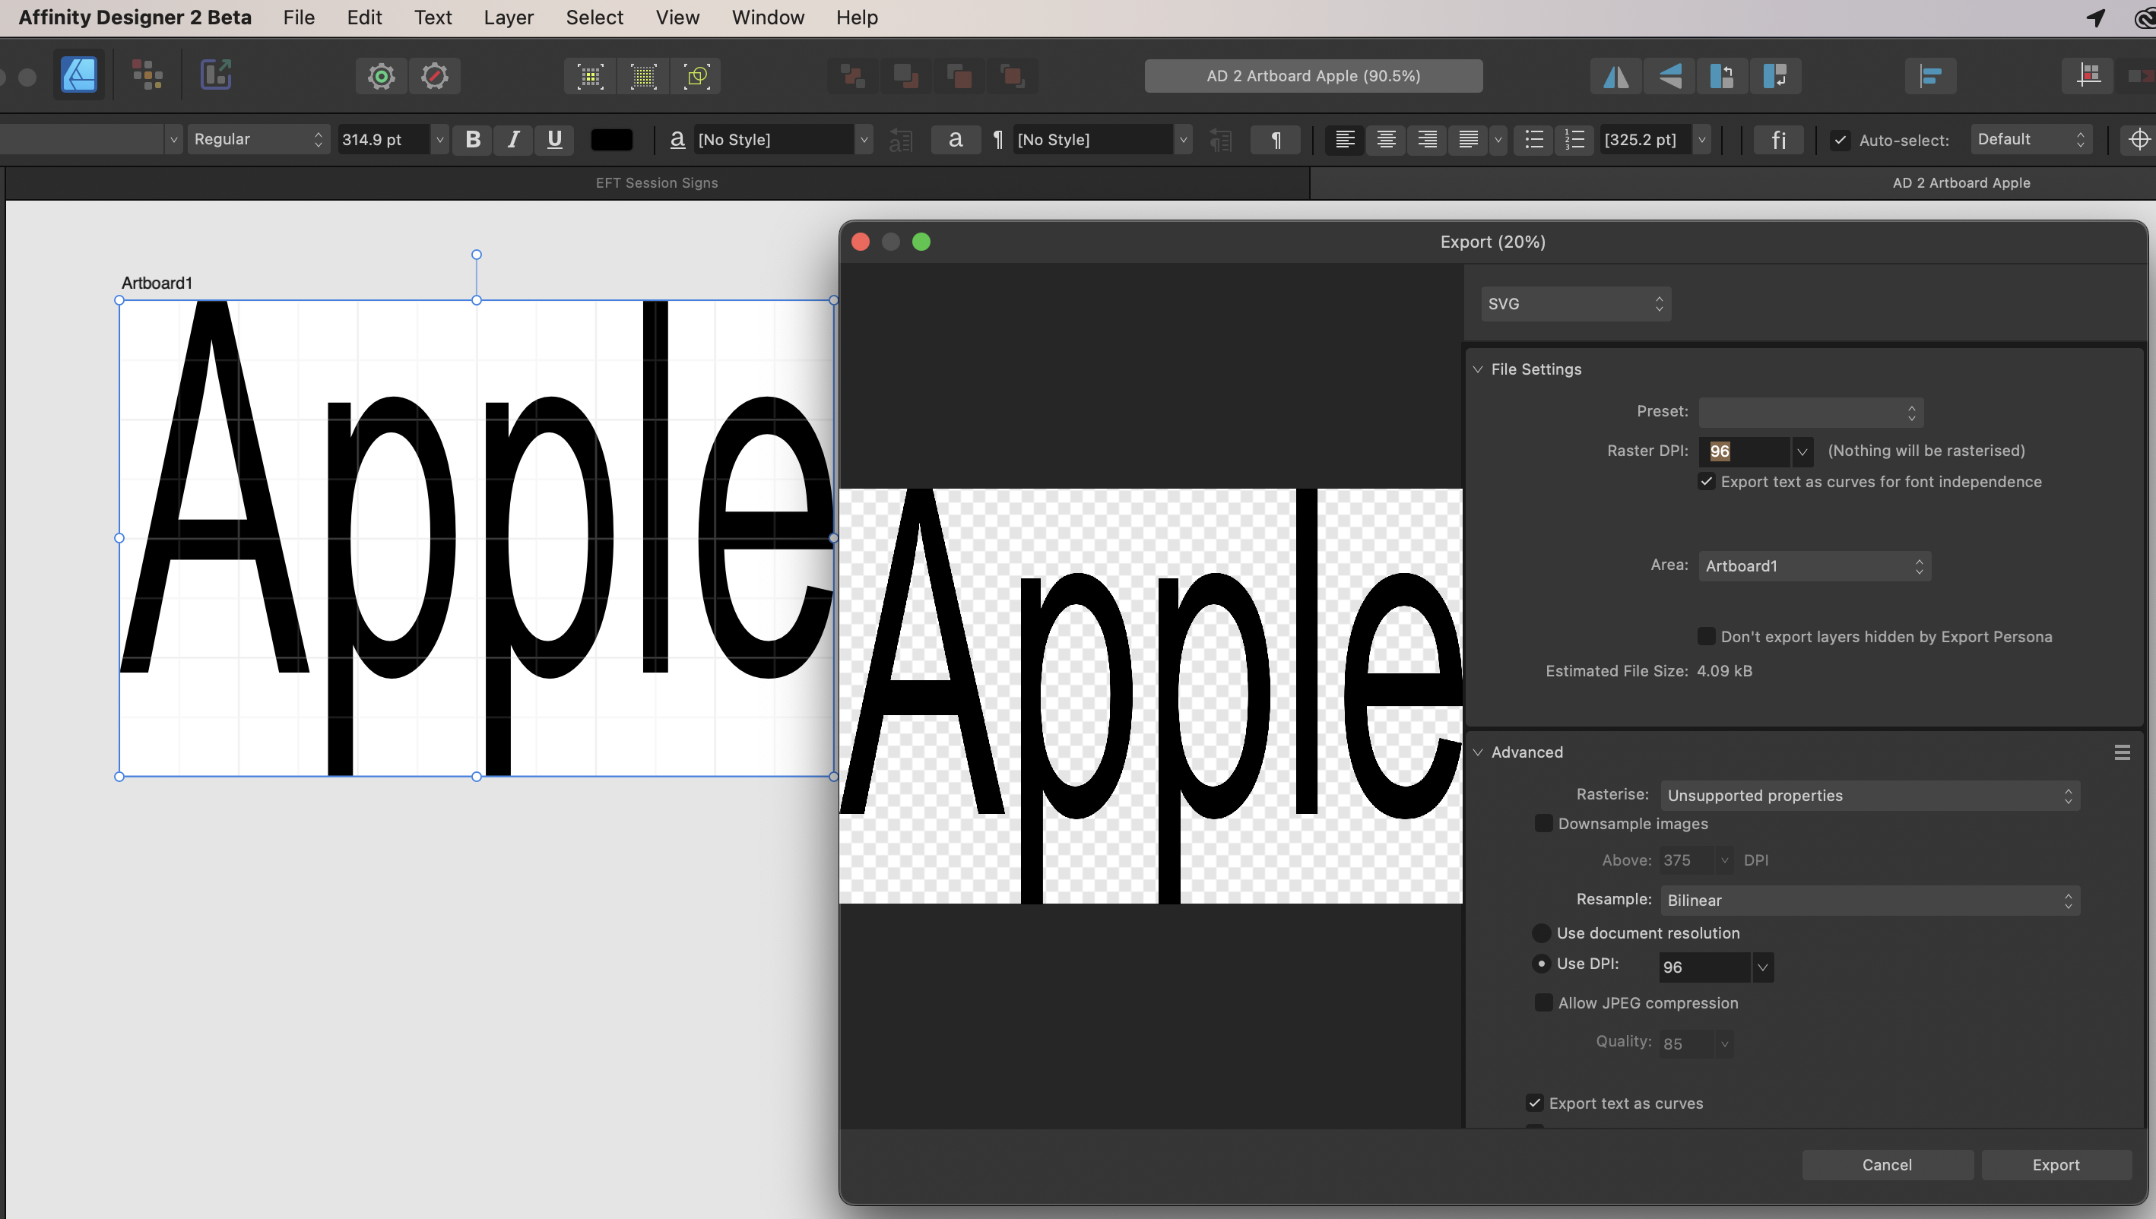Open the Layer menu
The width and height of the screenshot is (2156, 1219).
(509, 17)
